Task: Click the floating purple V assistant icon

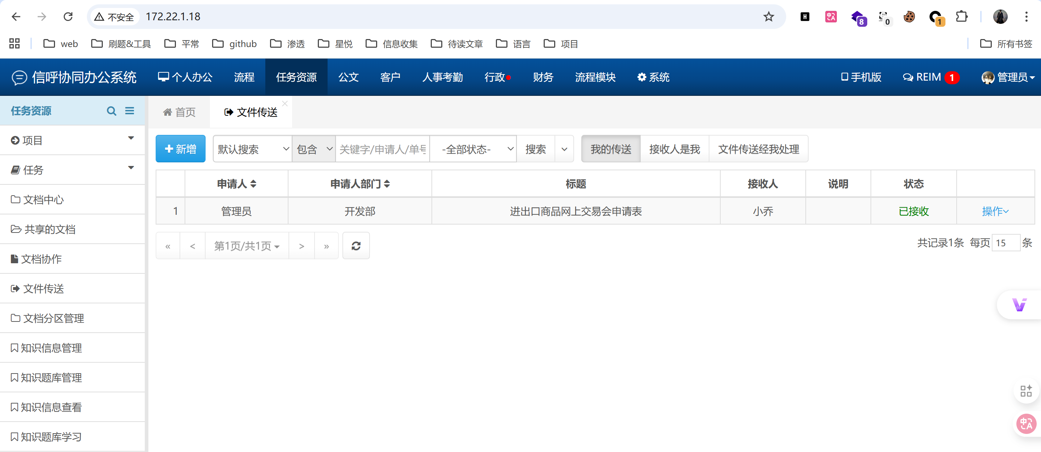Action: click(x=1019, y=305)
